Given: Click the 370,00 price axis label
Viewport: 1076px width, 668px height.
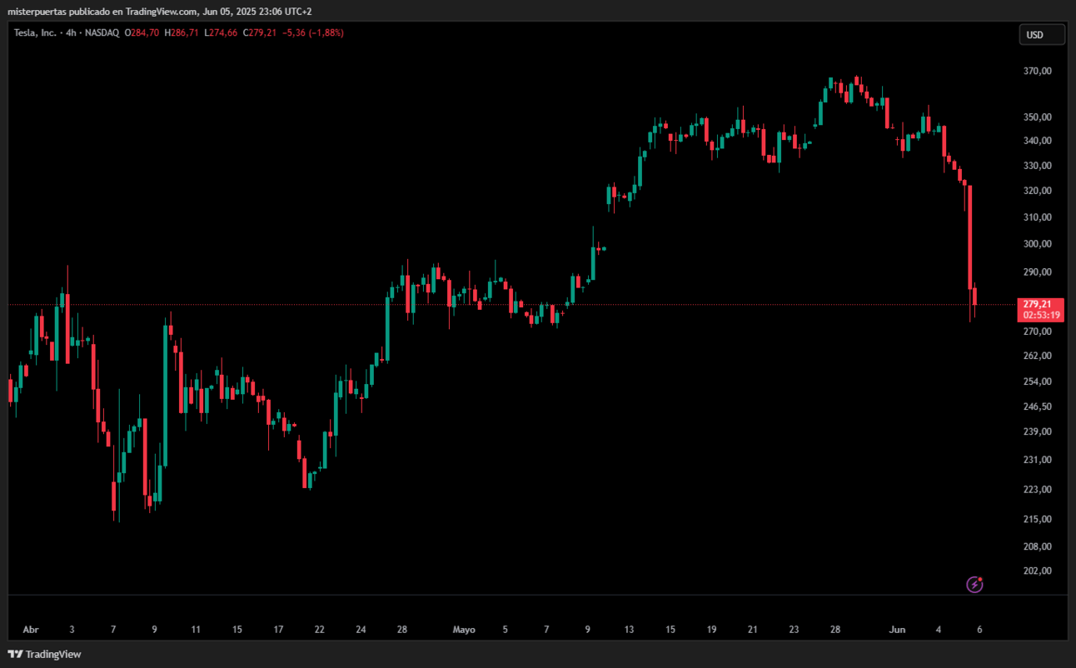Looking at the screenshot, I should pos(1038,72).
